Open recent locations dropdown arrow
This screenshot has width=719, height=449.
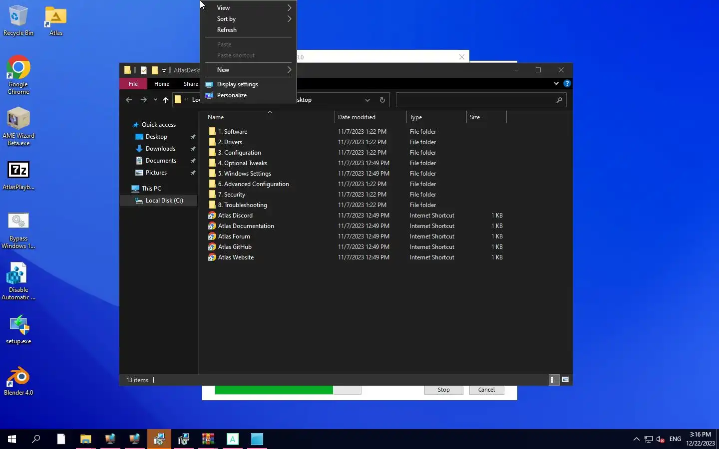pyautogui.click(x=155, y=100)
